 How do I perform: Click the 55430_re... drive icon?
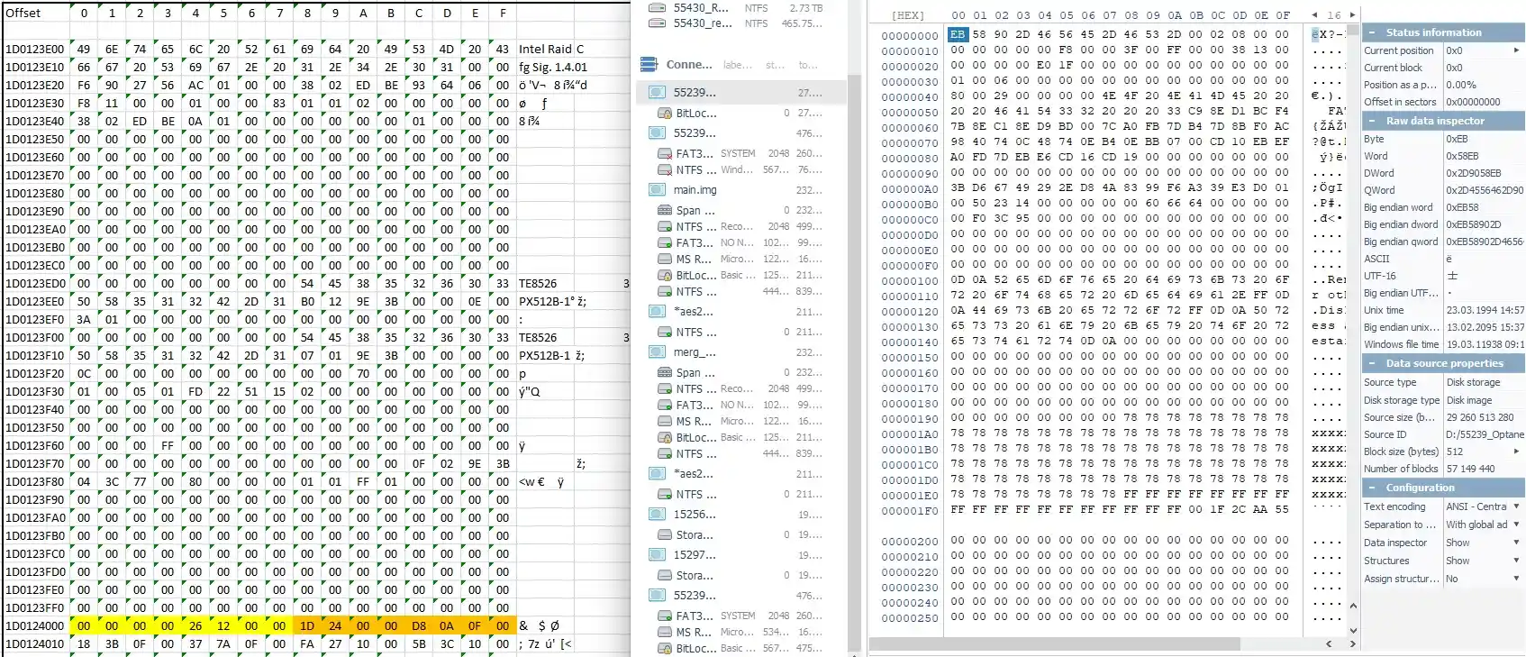[658, 23]
